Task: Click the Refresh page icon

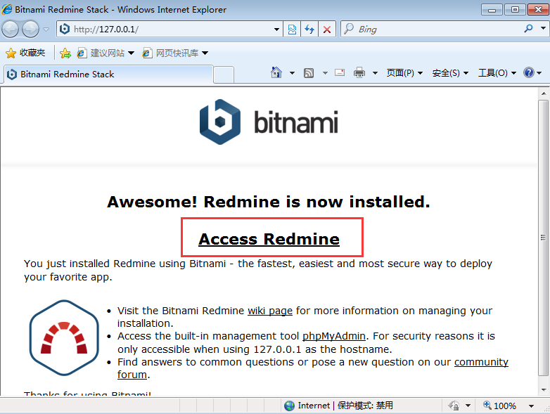Action: point(309,30)
